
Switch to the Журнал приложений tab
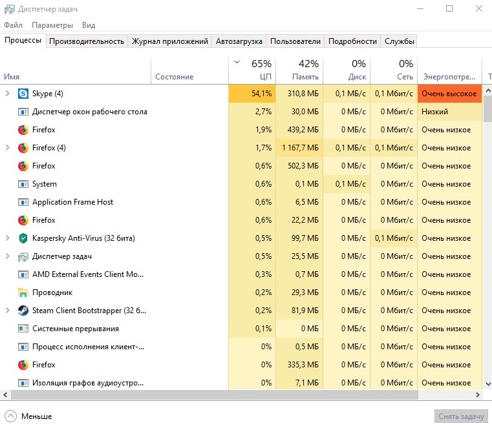pyautogui.click(x=170, y=41)
